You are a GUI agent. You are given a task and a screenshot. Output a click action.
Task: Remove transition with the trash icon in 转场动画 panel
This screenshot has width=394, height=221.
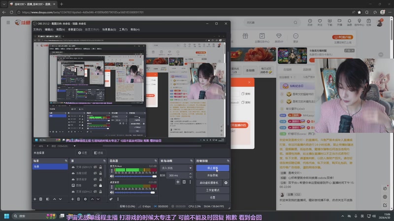[184, 182]
